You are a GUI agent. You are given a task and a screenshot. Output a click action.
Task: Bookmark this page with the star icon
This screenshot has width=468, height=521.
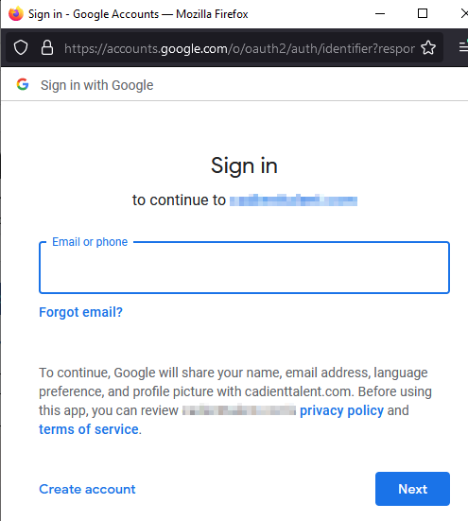click(428, 48)
